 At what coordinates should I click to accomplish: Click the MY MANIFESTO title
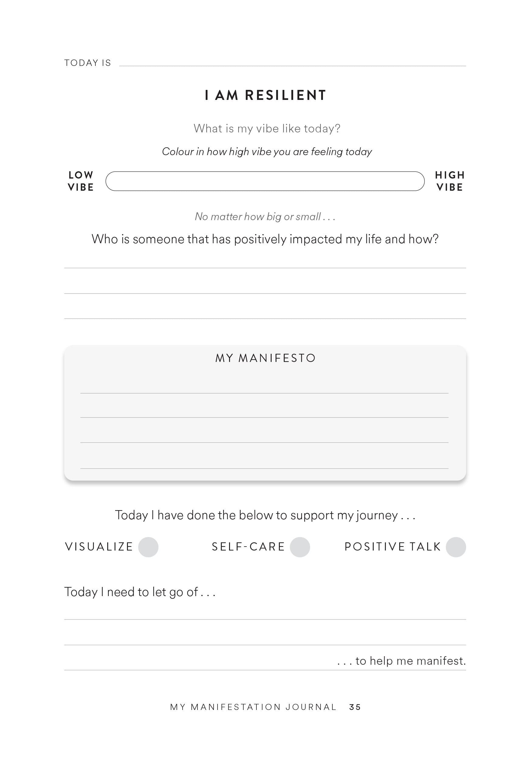coord(266,358)
